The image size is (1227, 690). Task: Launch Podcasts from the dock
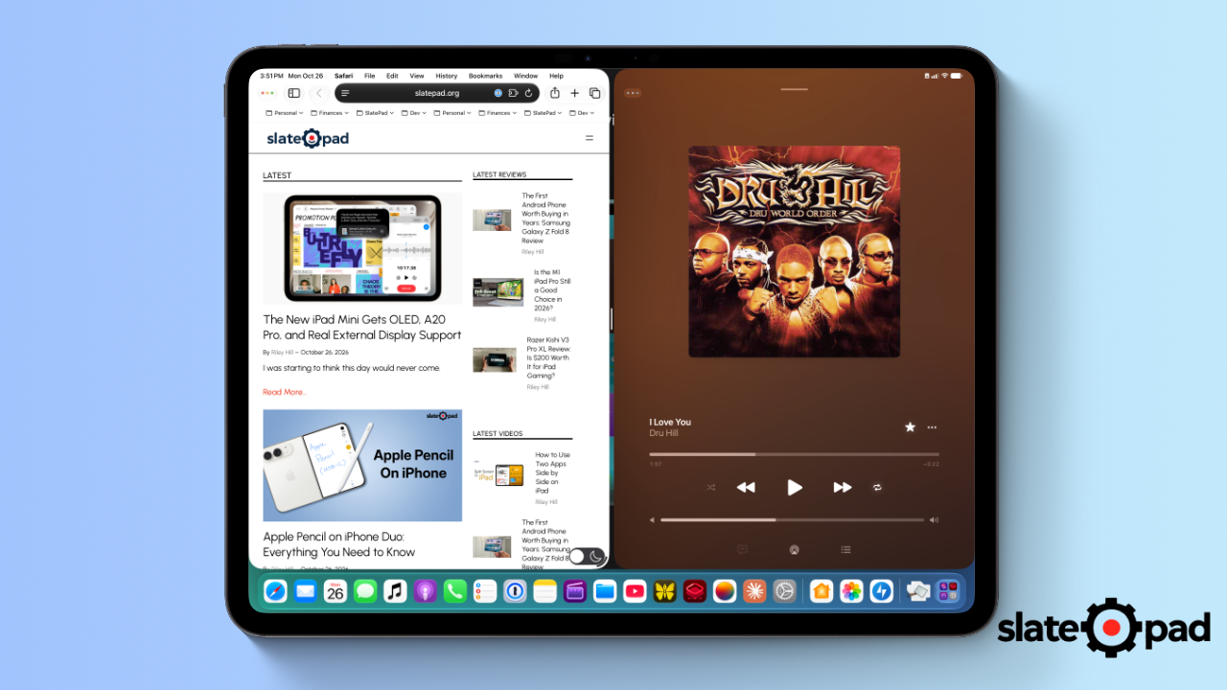pos(425,591)
